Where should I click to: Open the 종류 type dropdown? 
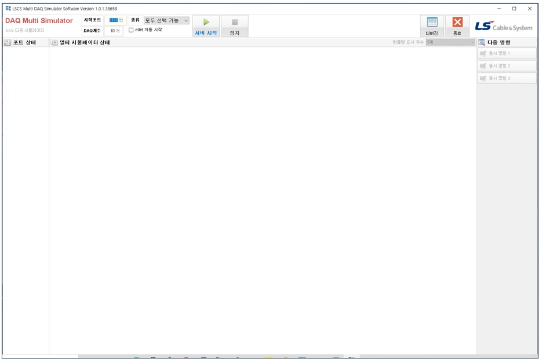click(166, 20)
